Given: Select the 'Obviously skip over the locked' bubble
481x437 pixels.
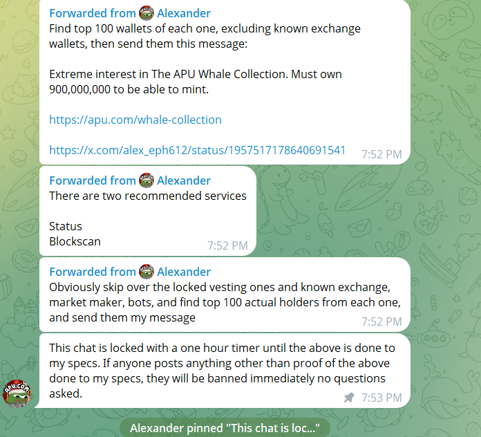Looking at the screenshot, I should [x=225, y=295].
